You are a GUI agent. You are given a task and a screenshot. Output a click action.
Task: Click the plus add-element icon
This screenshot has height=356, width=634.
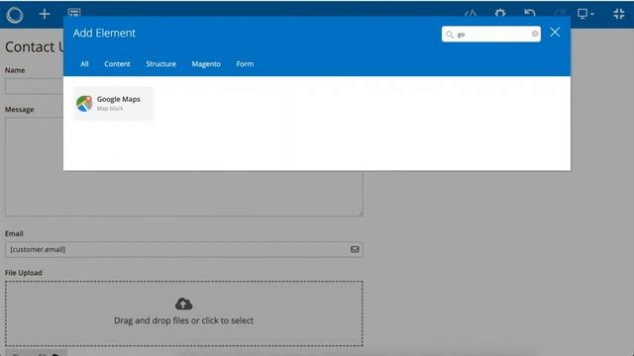pos(45,14)
